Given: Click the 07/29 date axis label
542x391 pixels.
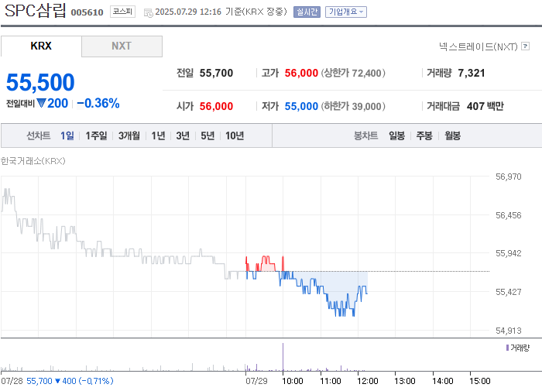Looking at the screenshot, I should point(256,381).
